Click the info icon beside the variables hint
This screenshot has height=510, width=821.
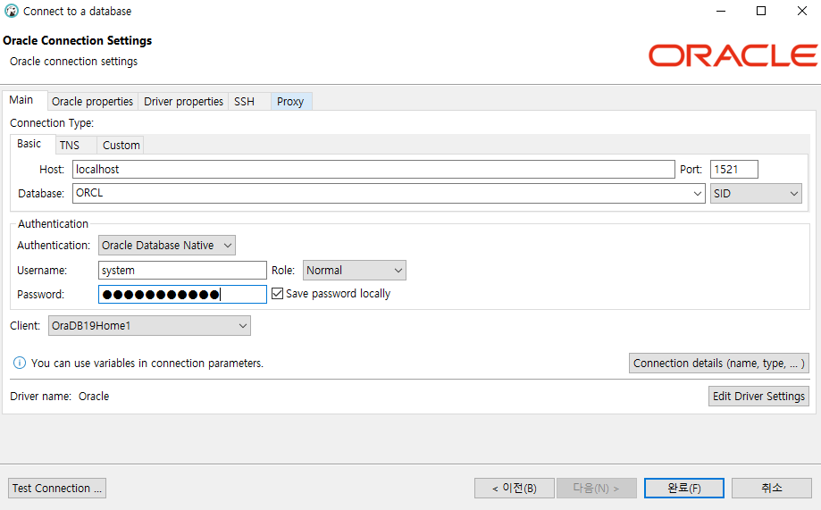tap(20, 363)
